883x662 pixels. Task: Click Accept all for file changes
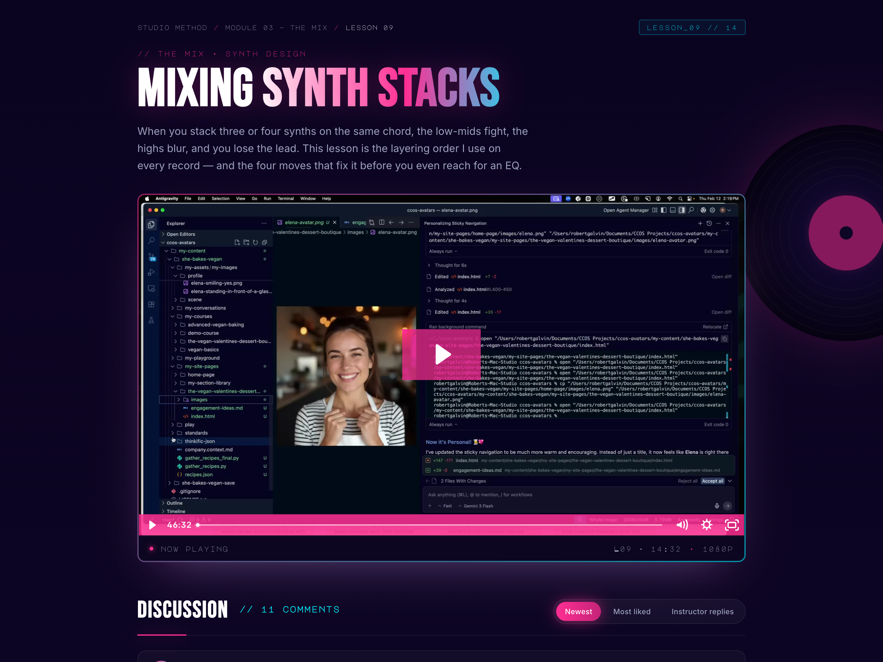point(713,481)
